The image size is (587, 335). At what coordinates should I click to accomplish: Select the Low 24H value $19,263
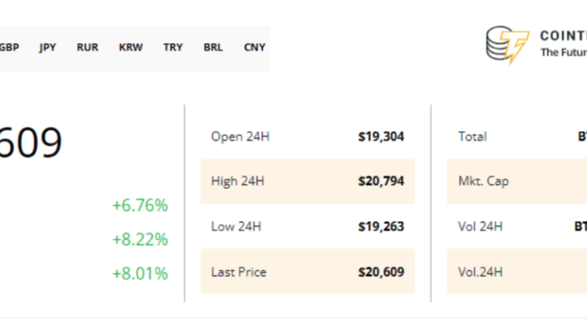pos(382,227)
